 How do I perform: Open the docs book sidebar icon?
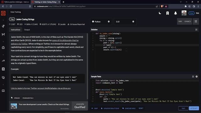pos(3,91)
